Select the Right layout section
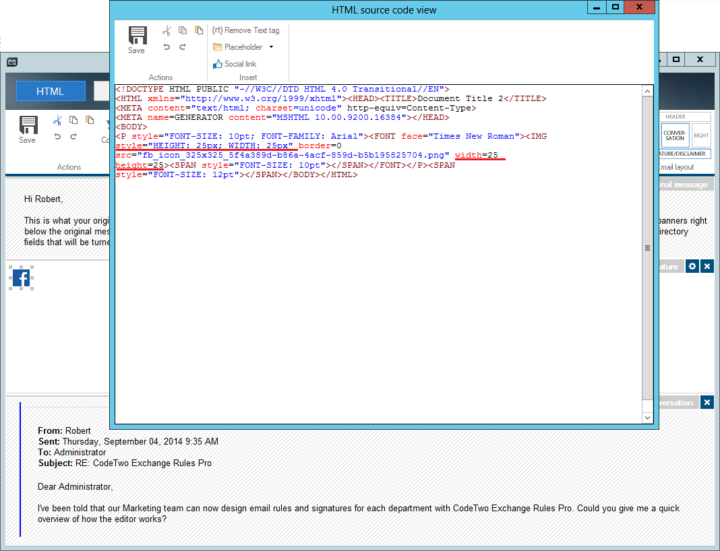The image size is (720, 551). (x=701, y=135)
